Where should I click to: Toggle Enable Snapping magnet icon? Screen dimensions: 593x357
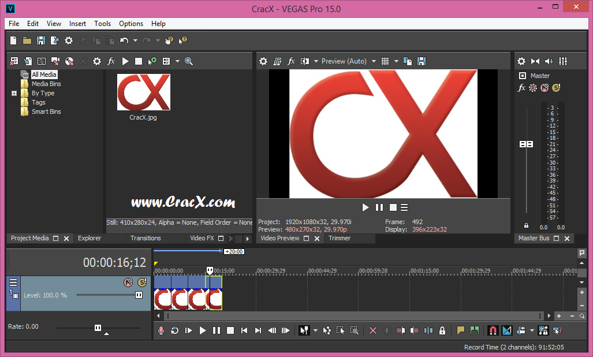click(493, 330)
